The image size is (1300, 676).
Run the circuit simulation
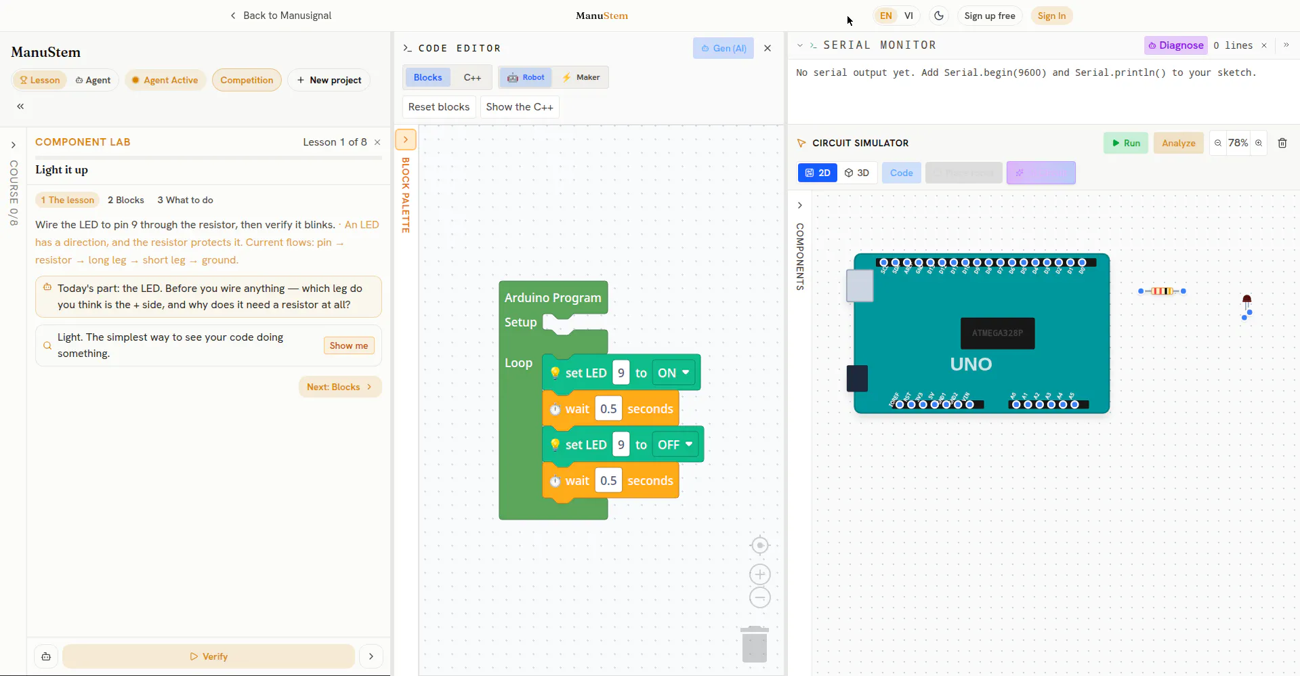pos(1125,143)
